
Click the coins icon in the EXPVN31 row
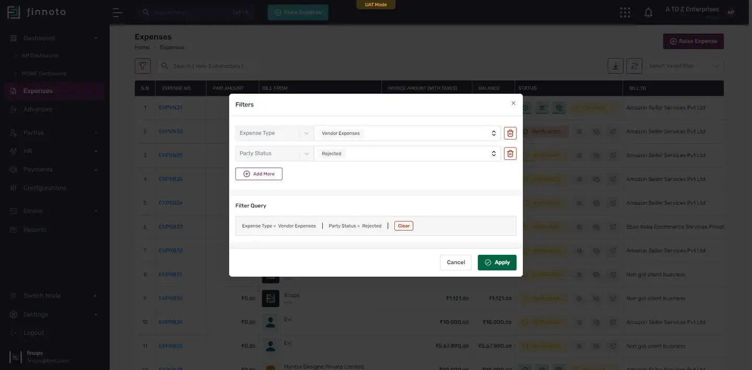(x=559, y=108)
